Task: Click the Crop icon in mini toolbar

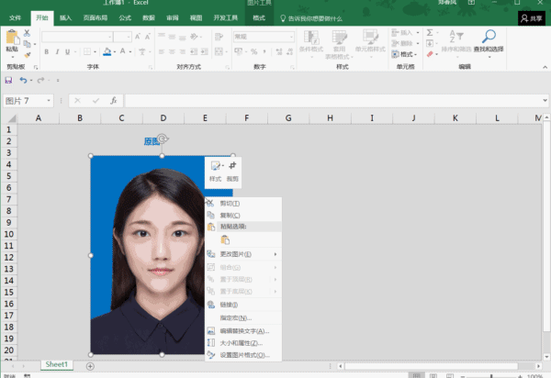Action: pyautogui.click(x=232, y=166)
